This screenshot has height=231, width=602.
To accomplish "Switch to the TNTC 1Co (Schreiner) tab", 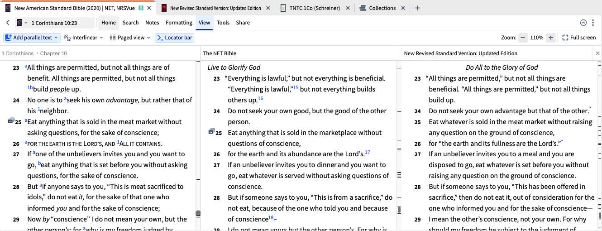I will coord(315,8).
